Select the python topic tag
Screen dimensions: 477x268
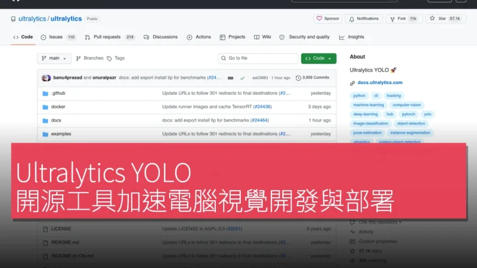(x=360, y=96)
